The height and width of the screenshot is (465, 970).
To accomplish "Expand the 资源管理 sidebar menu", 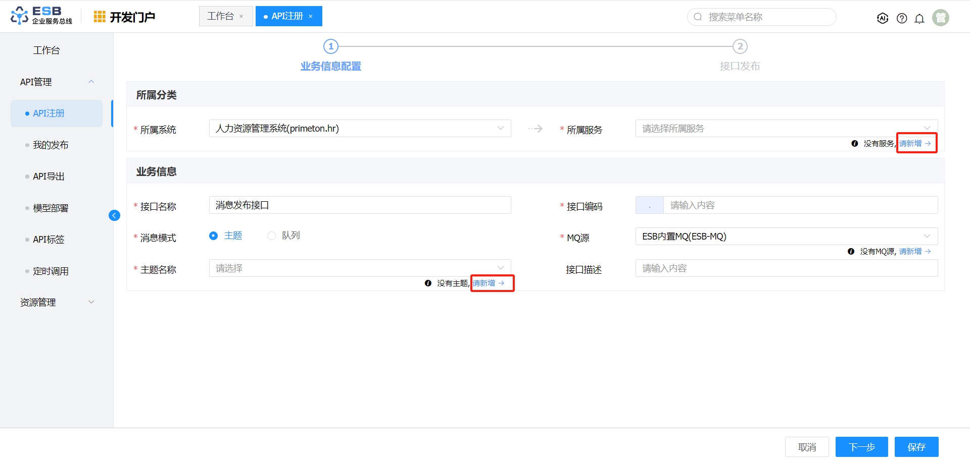I will [57, 302].
